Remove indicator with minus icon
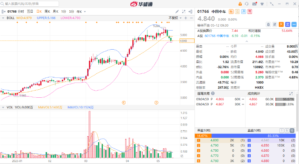This screenshot has height=164, width=299. click(x=191, y=18)
